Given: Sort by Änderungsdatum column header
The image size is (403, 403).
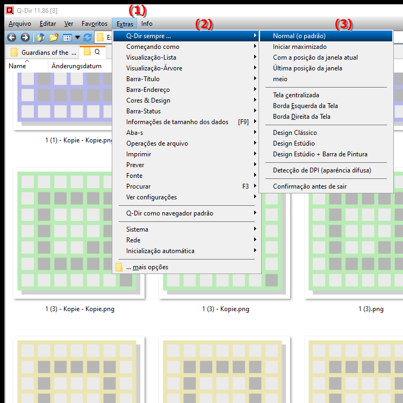Looking at the screenshot, I should (x=76, y=66).
